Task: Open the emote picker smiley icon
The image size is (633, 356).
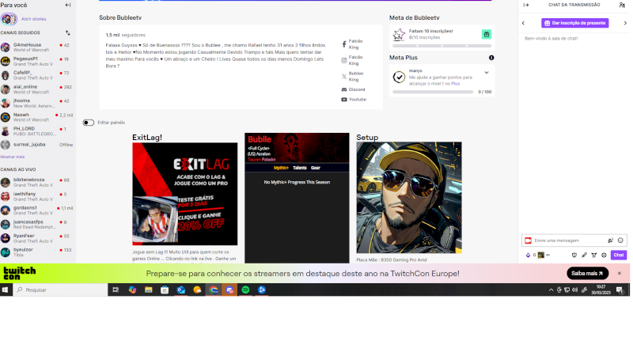Action: coord(620,240)
